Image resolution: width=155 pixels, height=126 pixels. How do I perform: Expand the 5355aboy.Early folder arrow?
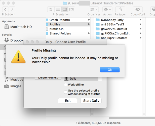pyautogui.click(x=140, y=20)
